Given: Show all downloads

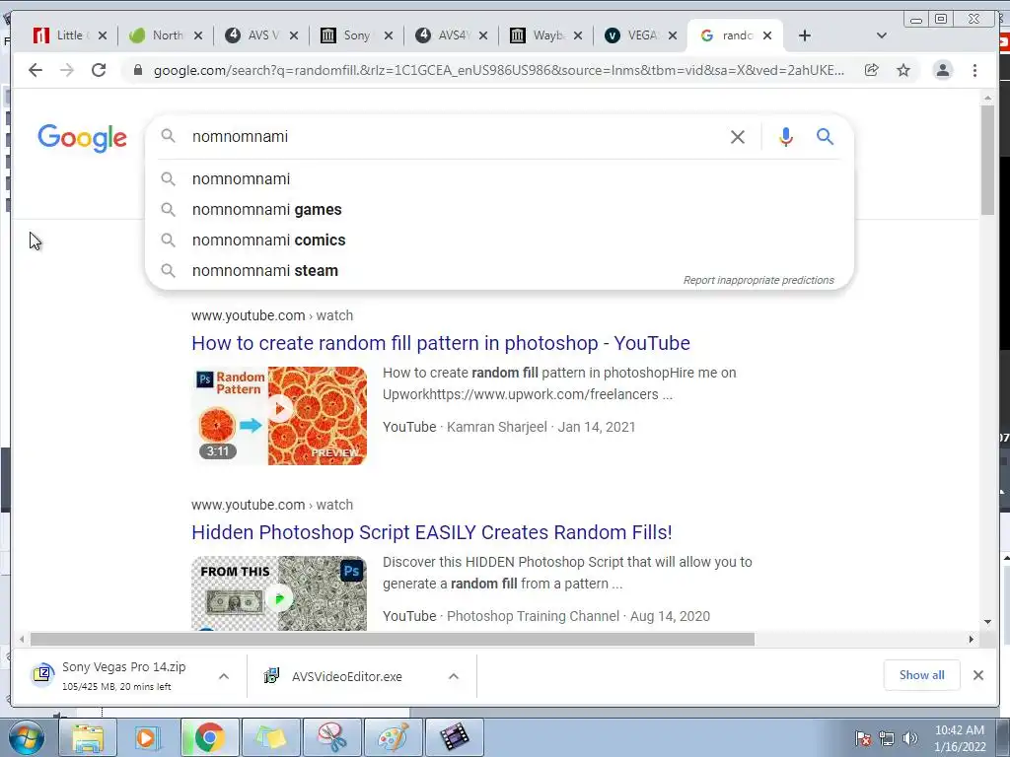Looking at the screenshot, I should click(x=922, y=675).
